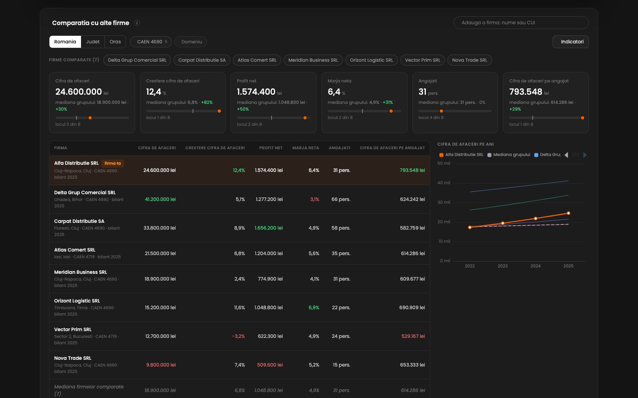Toggle Mediana grupului legend entry

pyautogui.click(x=509, y=155)
